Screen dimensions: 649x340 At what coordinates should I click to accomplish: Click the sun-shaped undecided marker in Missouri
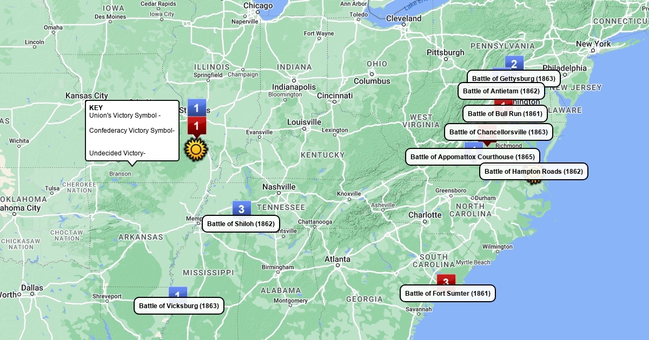point(196,149)
